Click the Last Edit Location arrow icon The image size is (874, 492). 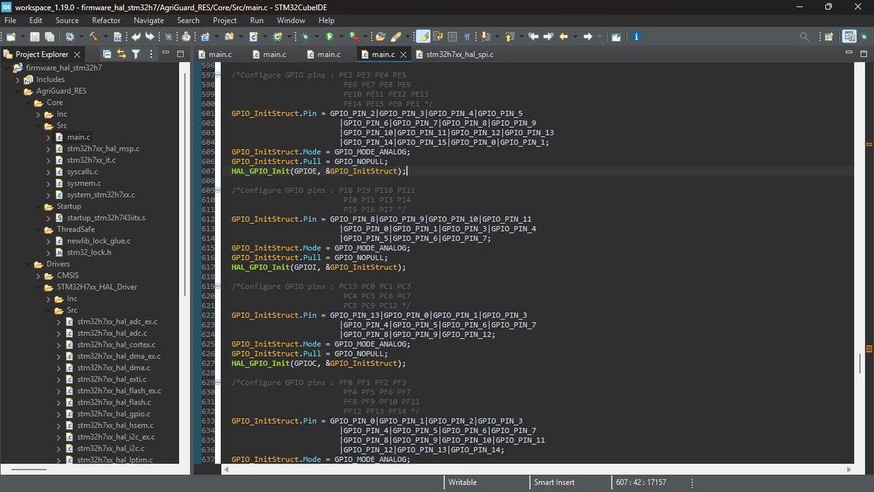[x=533, y=36]
